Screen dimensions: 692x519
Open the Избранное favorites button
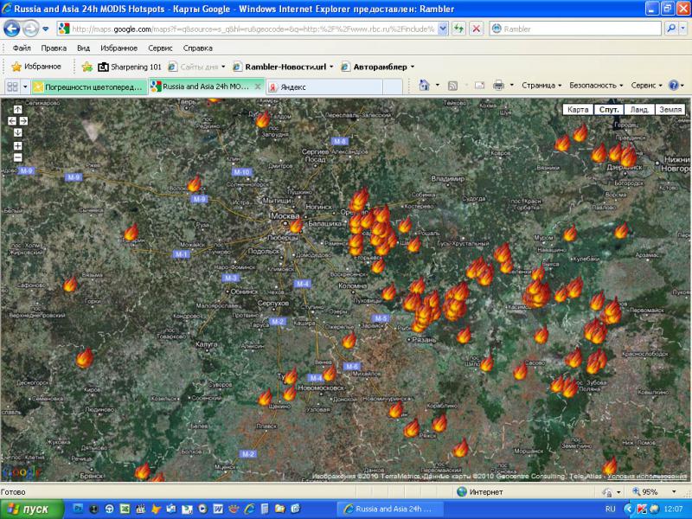36,67
